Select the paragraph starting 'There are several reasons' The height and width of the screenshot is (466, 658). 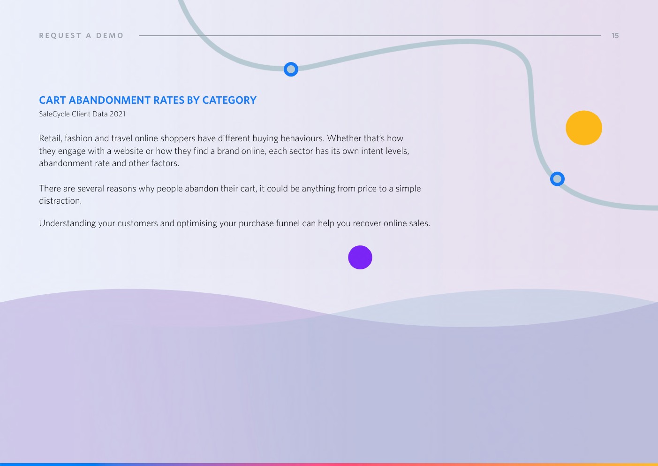point(230,194)
